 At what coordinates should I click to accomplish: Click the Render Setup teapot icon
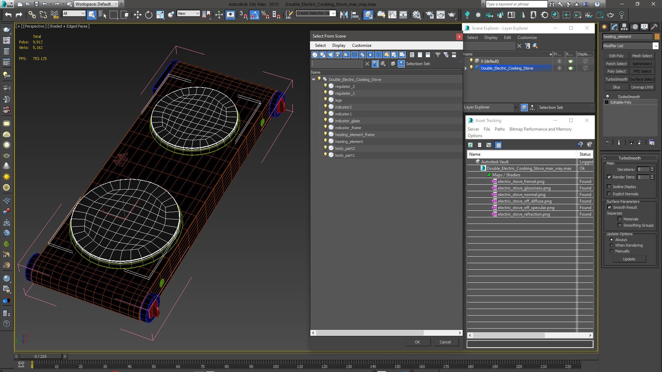pos(430,14)
